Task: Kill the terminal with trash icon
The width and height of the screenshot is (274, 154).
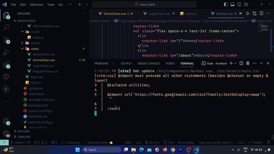Action: pos(248,63)
